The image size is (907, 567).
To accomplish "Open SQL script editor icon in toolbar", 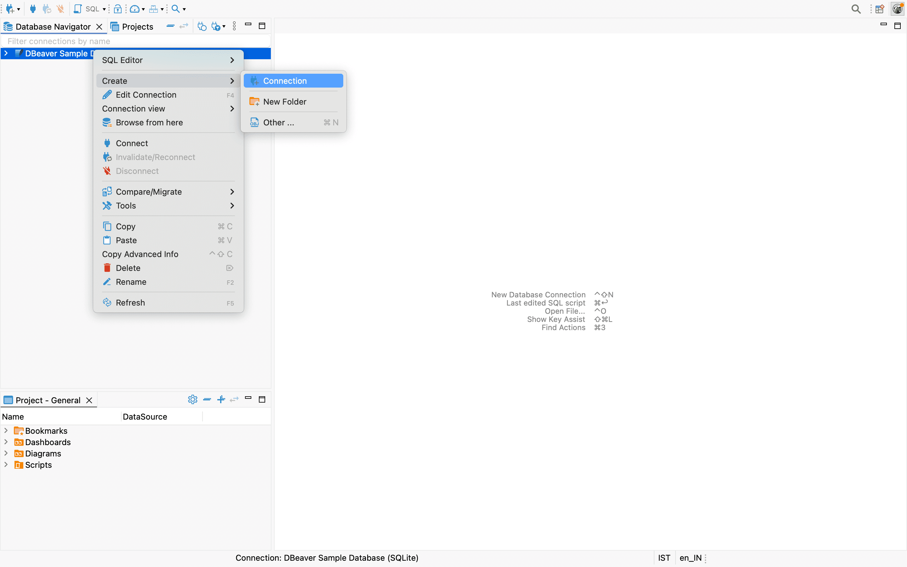I will point(77,9).
